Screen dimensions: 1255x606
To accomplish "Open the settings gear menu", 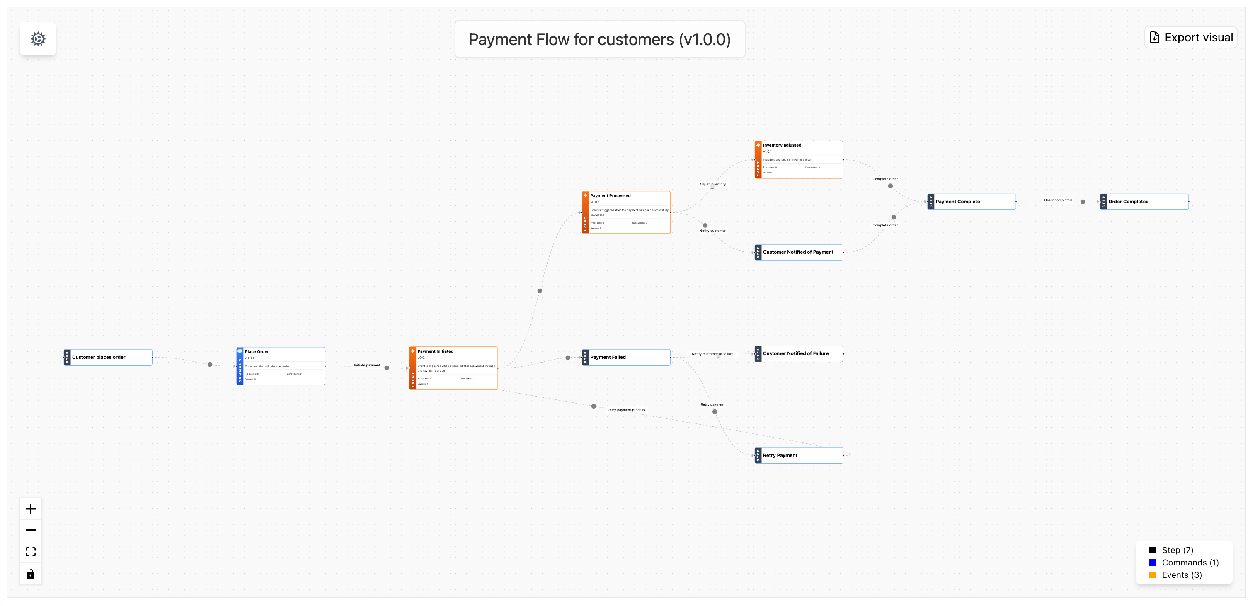I will (x=38, y=39).
